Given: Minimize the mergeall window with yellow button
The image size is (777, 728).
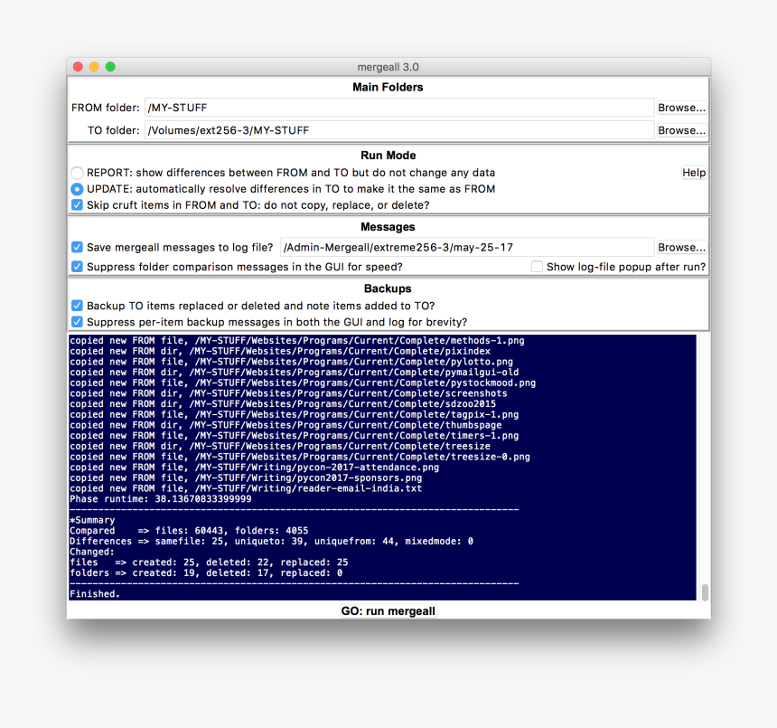Looking at the screenshot, I should [94, 66].
